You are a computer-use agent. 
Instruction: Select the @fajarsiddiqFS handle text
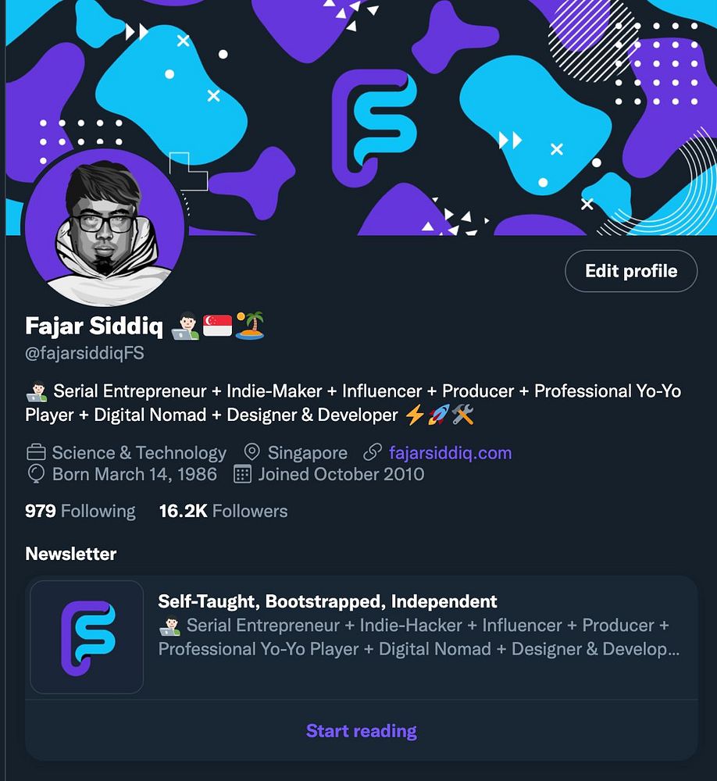[84, 353]
